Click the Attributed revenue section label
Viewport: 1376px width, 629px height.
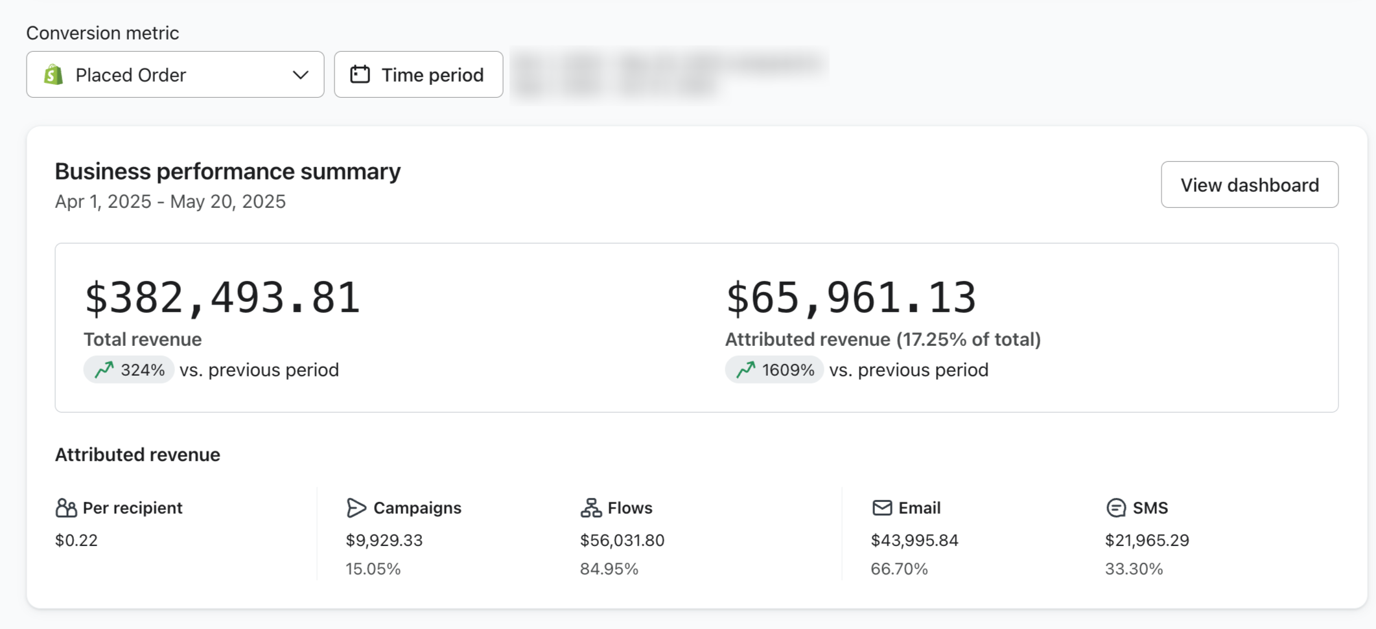(x=137, y=454)
